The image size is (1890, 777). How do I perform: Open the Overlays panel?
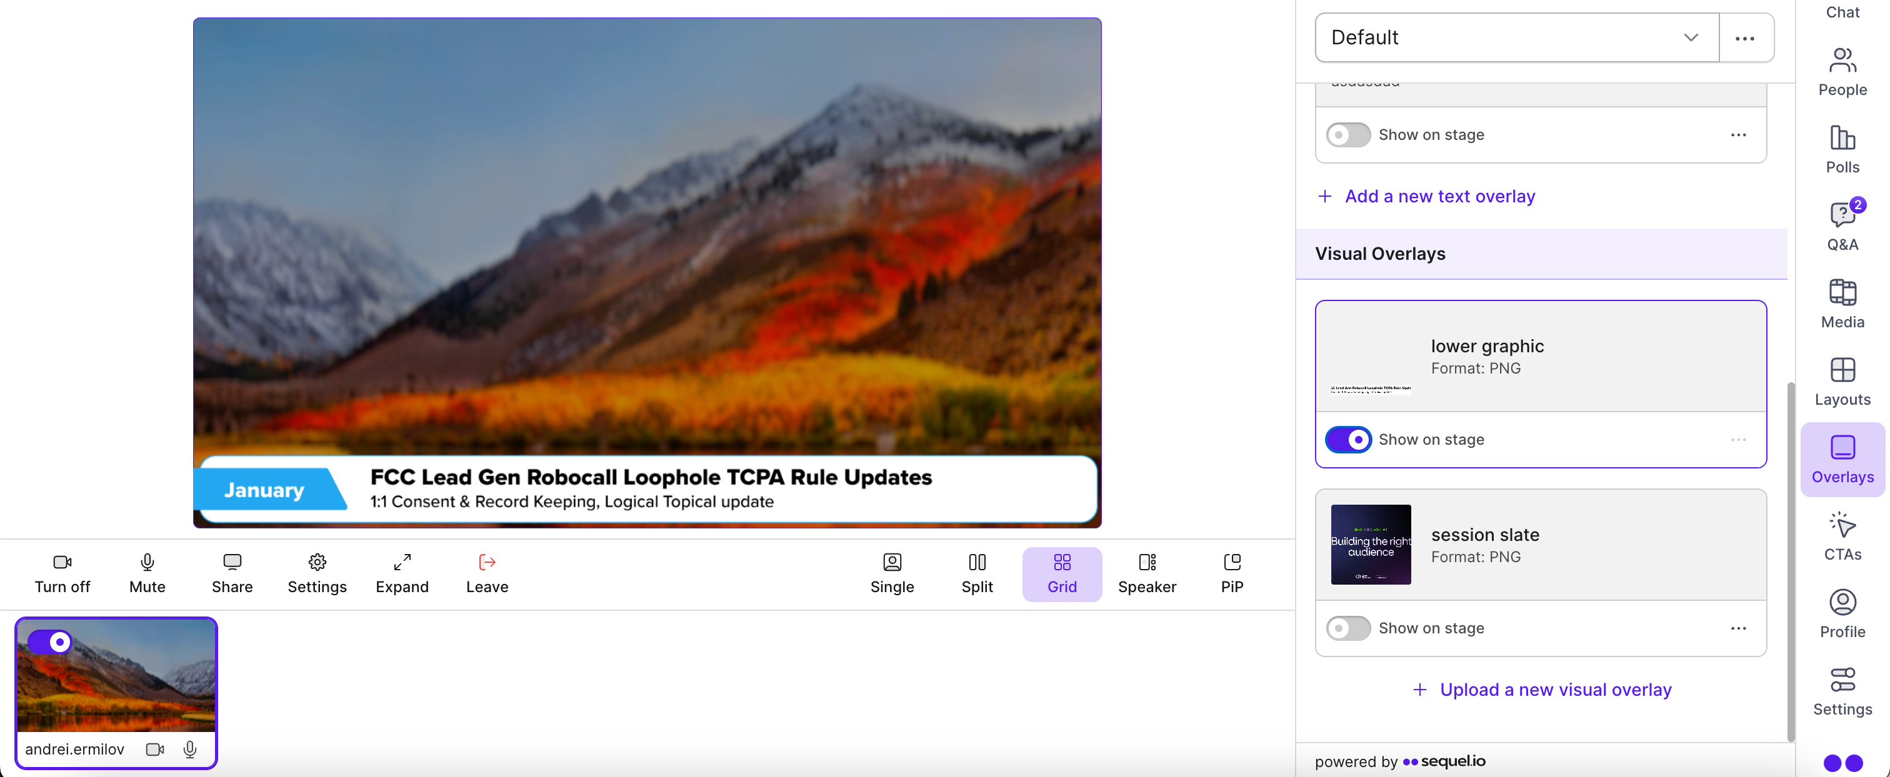coord(1842,460)
